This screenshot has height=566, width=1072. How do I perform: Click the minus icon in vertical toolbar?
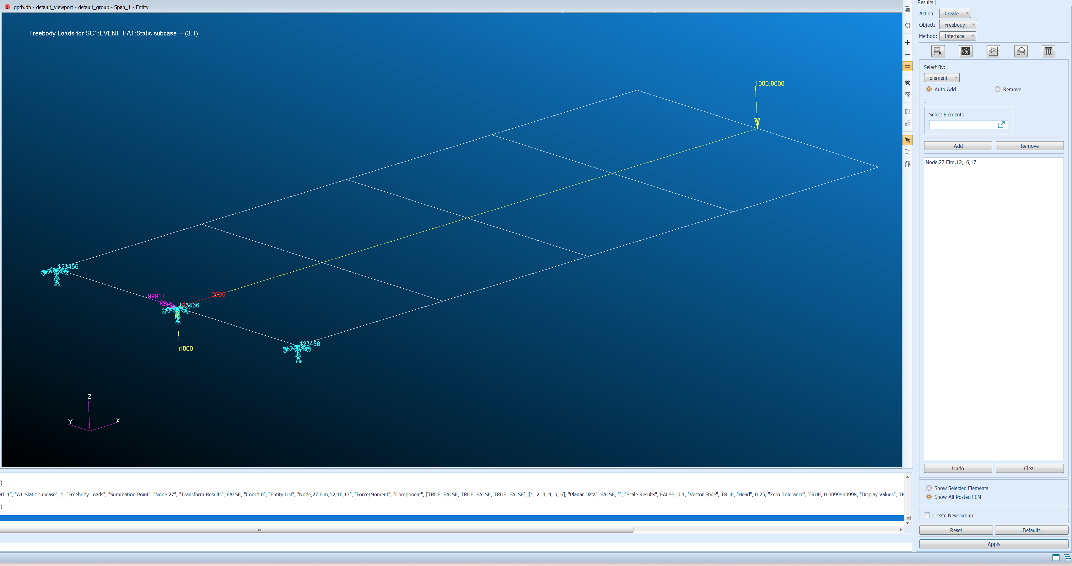point(908,55)
